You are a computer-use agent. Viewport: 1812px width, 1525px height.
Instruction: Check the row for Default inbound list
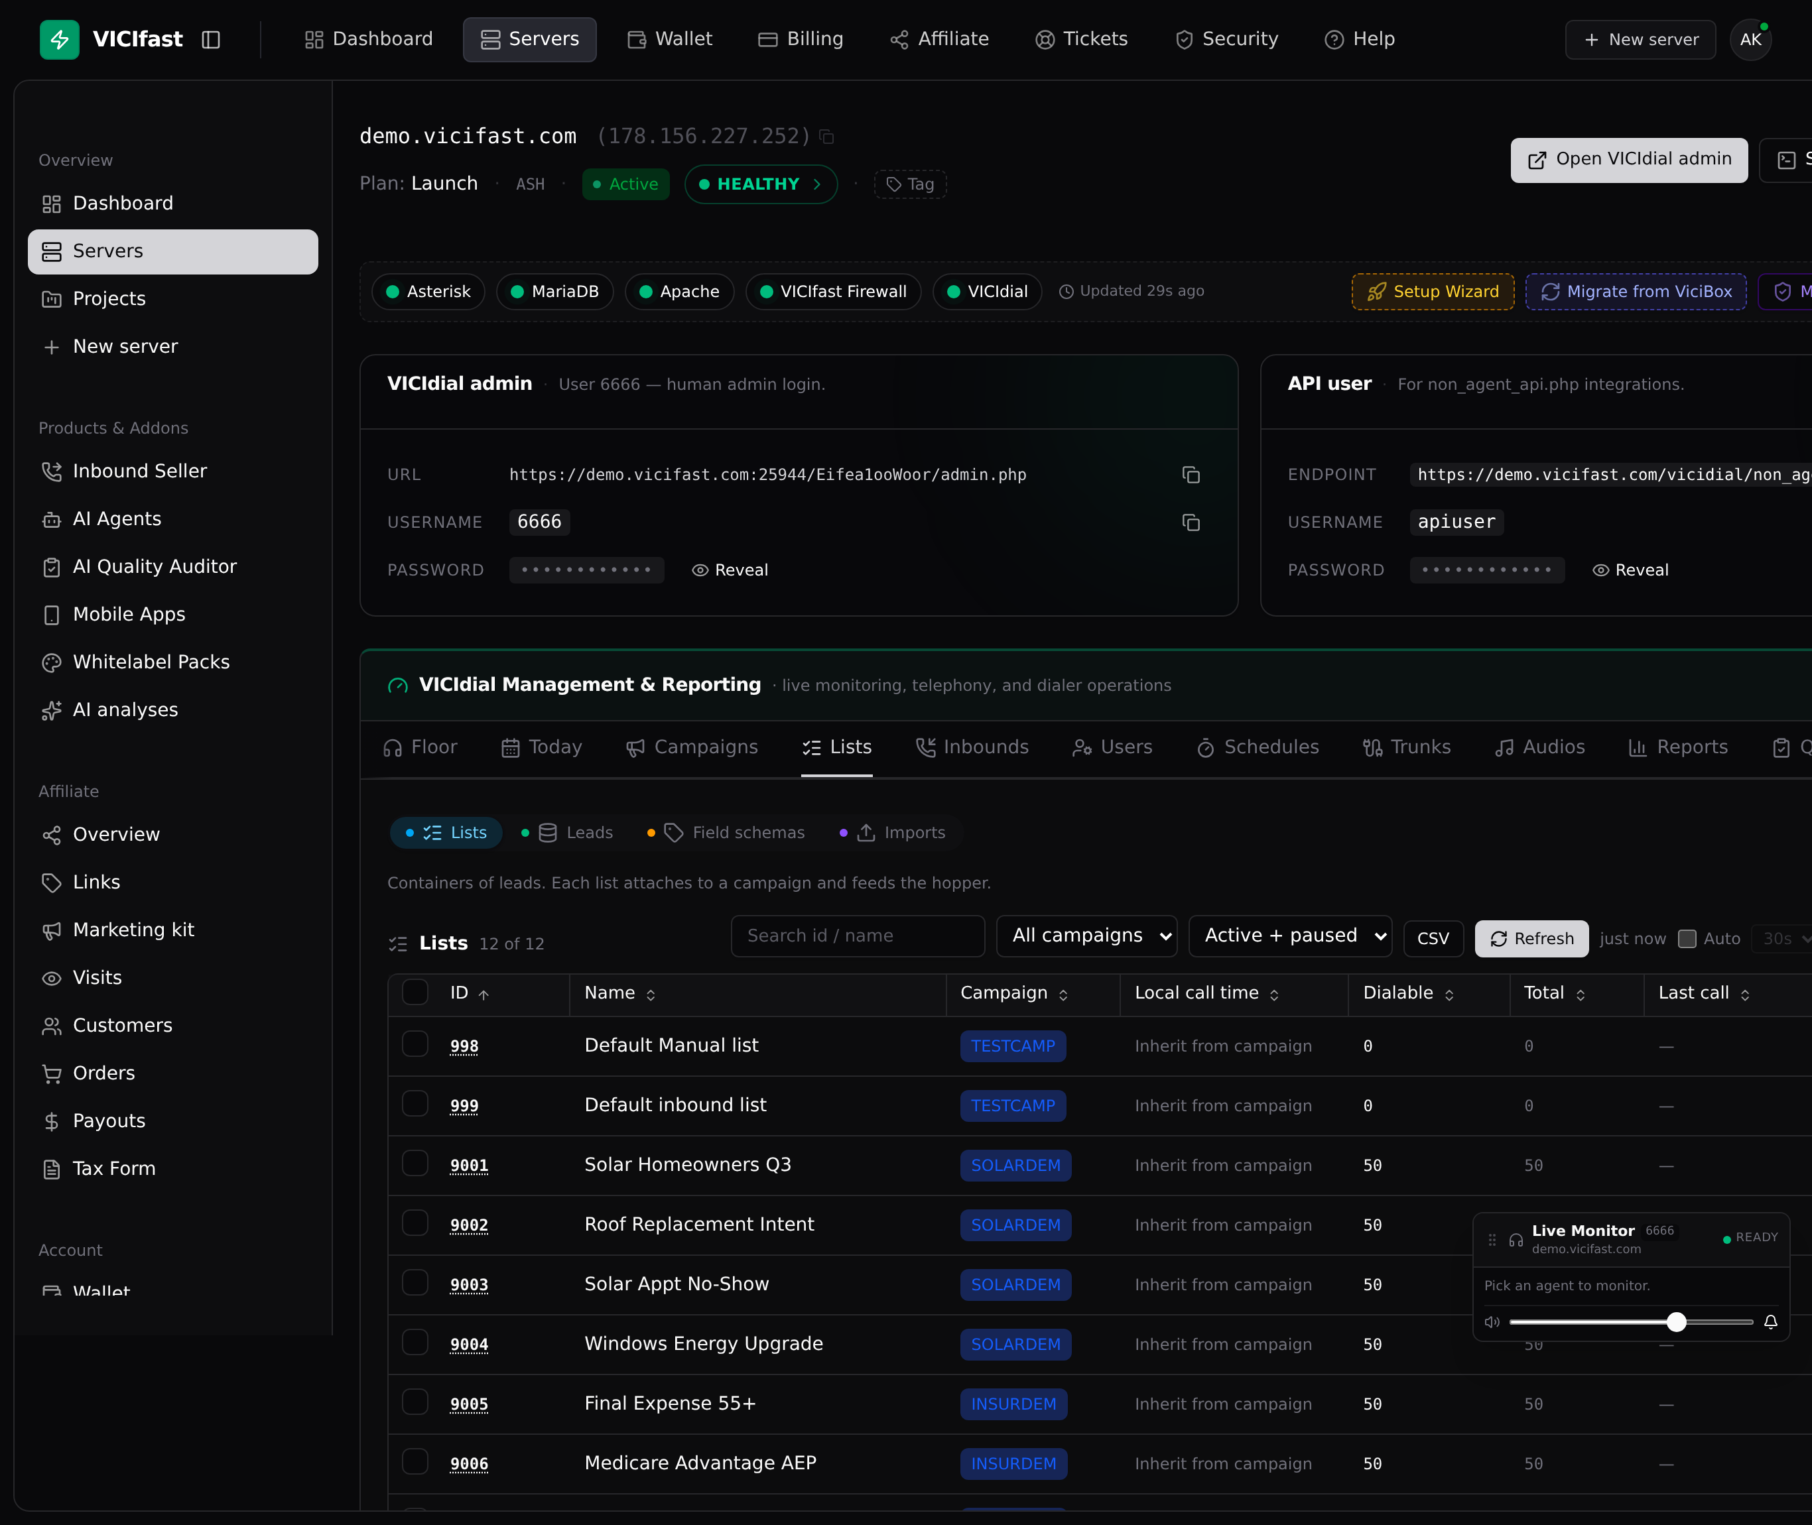tap(415, 1104)
